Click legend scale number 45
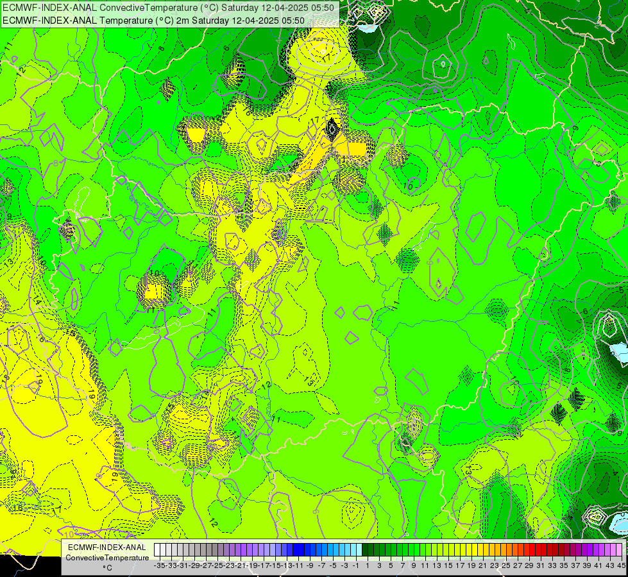The image size is (628, 577). (621, 565)
